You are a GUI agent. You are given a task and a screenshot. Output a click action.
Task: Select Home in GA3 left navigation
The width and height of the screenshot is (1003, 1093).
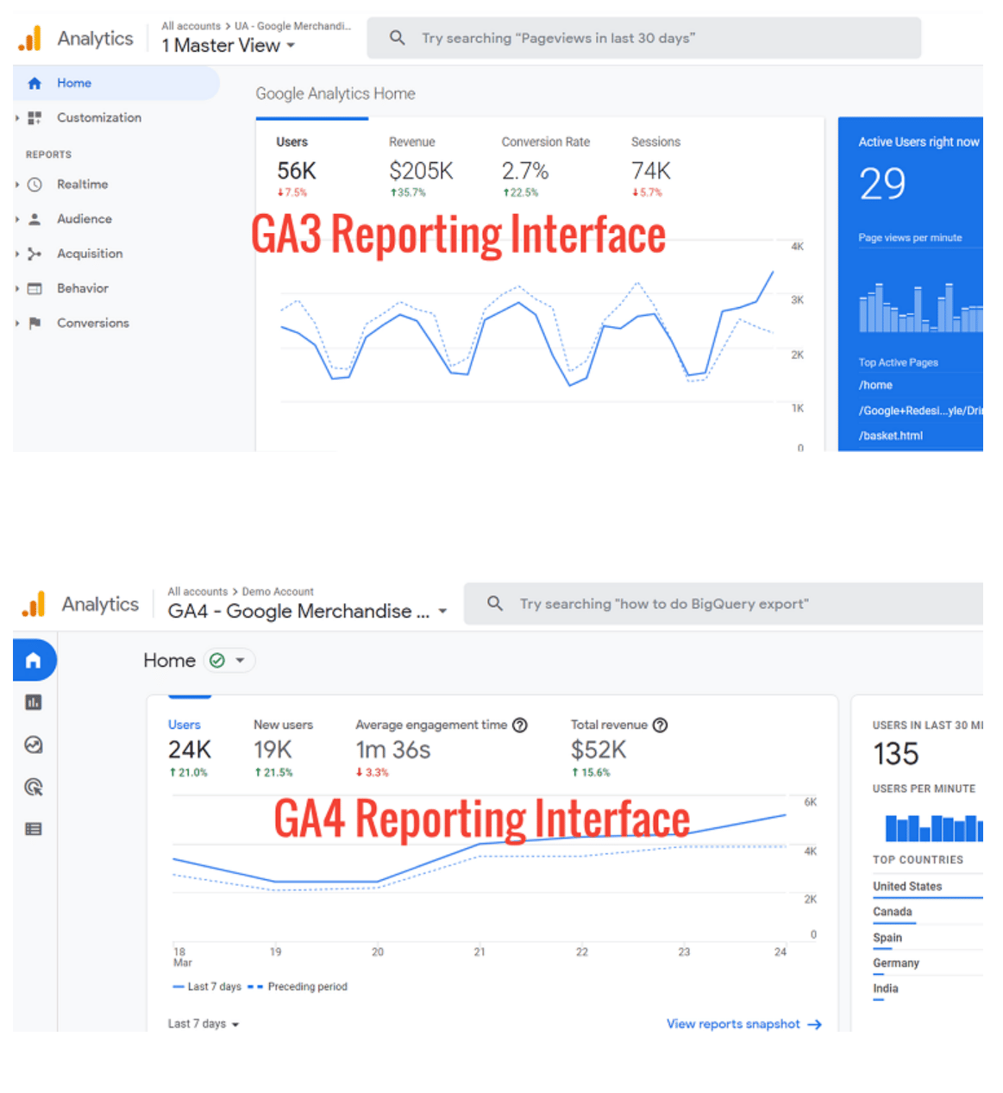point(74,83)
